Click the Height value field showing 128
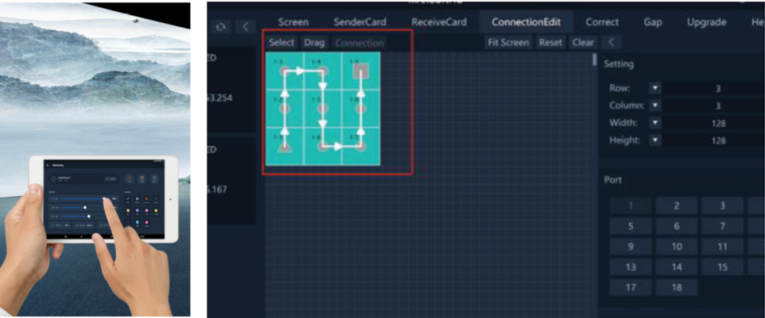765x318 pixels. (x=714, y=140)
